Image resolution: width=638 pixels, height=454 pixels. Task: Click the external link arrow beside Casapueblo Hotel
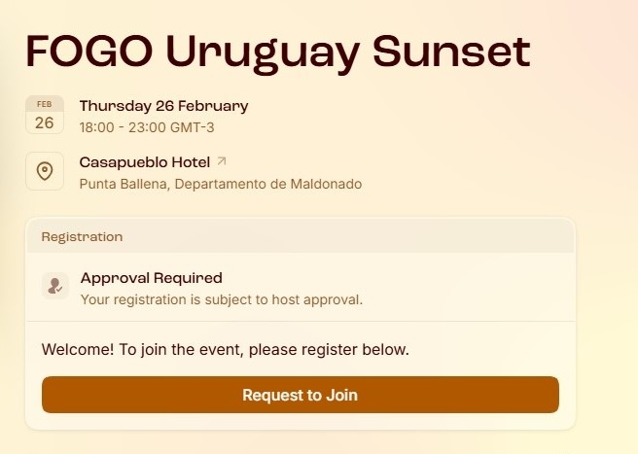pos(222,161)
